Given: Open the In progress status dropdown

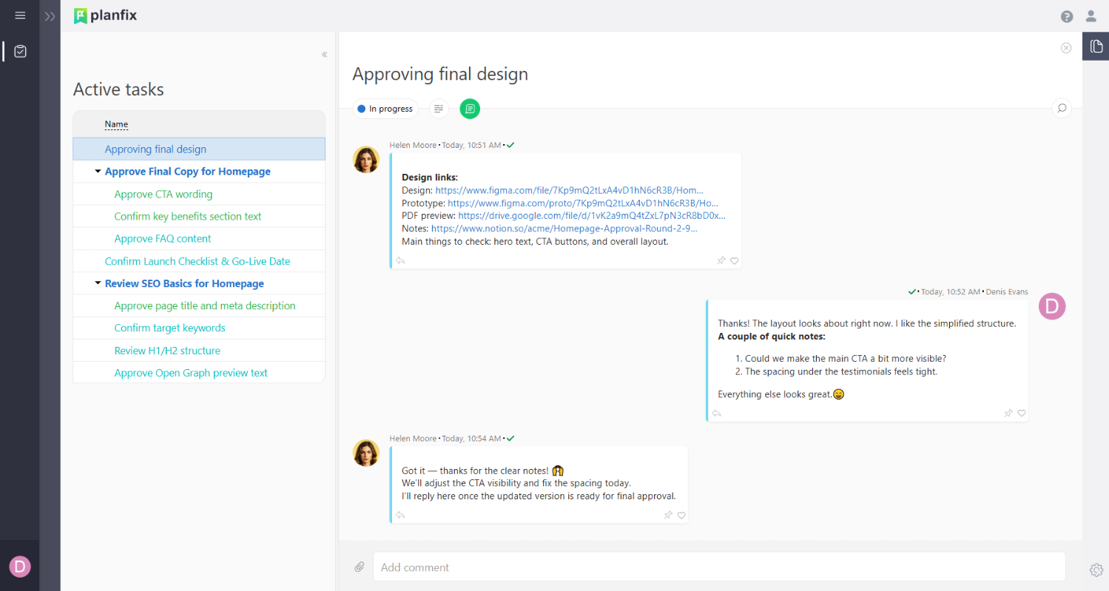Looking at the screenshot, I should pos(385,109).
